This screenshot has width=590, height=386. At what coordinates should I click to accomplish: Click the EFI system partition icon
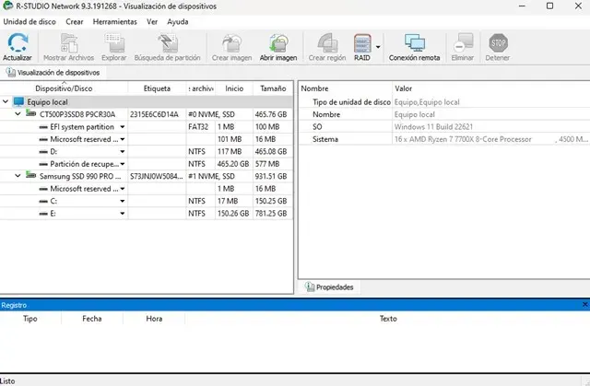click(43, 127)
